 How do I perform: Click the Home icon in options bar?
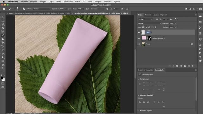4,9
